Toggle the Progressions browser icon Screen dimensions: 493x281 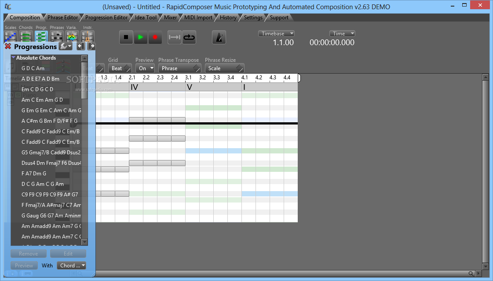[x=41, y=37]
